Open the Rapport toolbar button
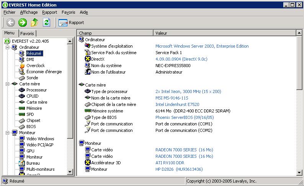This screenshot has height=186, width=304. pyautogui.click(x=71, y=22)
